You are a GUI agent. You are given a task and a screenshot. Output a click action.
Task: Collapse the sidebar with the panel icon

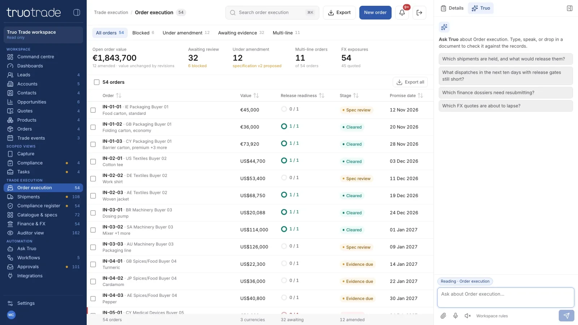click(77, 12)
